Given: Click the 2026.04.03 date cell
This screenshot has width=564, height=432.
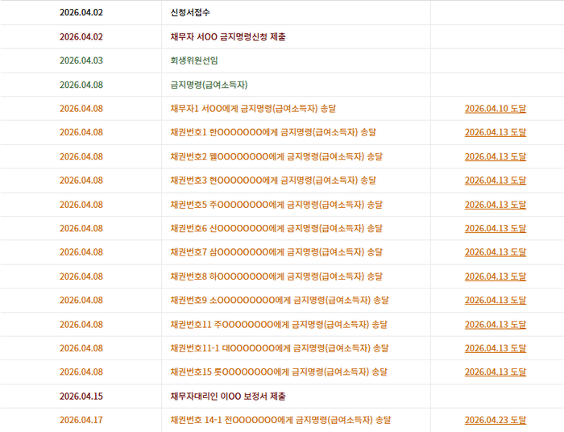Looking at the screenshot, I should [81, 60].
